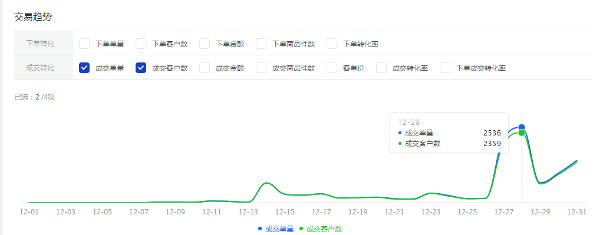
Task: Enable the 下单转化率 metric
Action: 332,44
